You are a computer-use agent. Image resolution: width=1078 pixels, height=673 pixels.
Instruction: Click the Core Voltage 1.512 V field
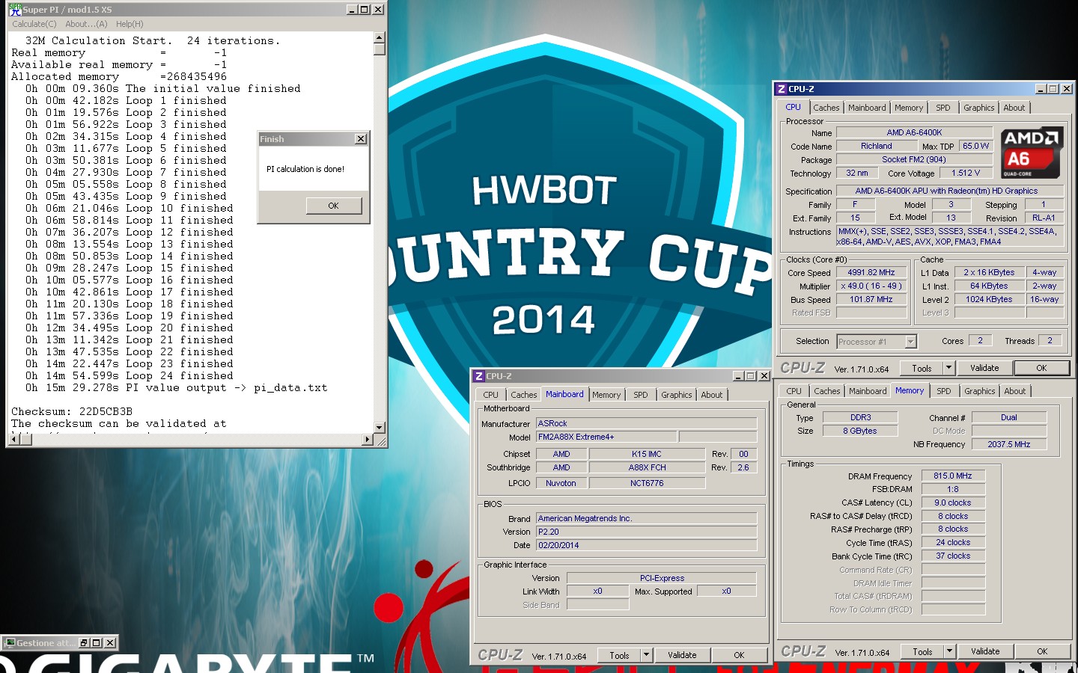click(966, 173)
